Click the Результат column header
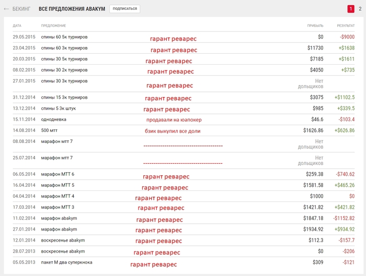The height and width of the screenshot is (276, 366). [346, 26]
